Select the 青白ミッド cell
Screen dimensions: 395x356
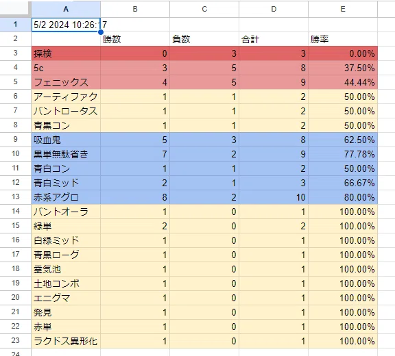[x=66, y=183]
